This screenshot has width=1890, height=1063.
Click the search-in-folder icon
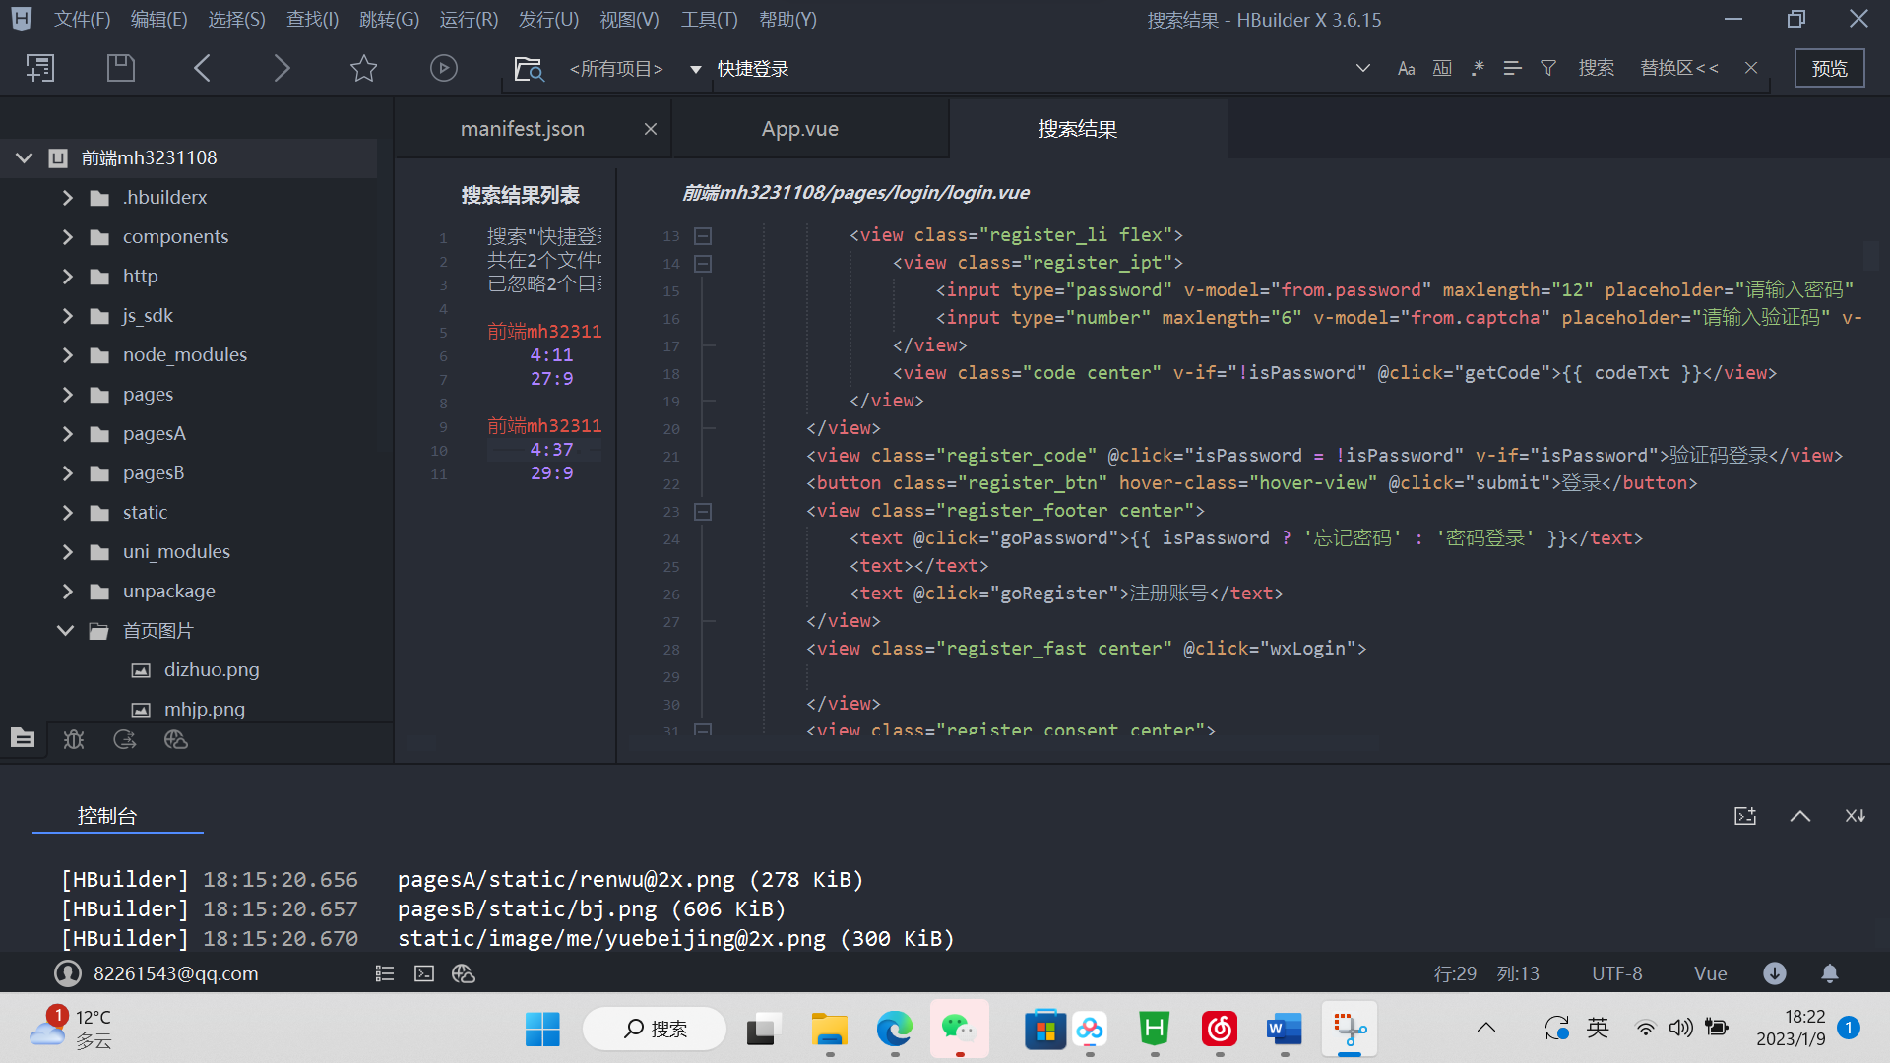point(529,68)
